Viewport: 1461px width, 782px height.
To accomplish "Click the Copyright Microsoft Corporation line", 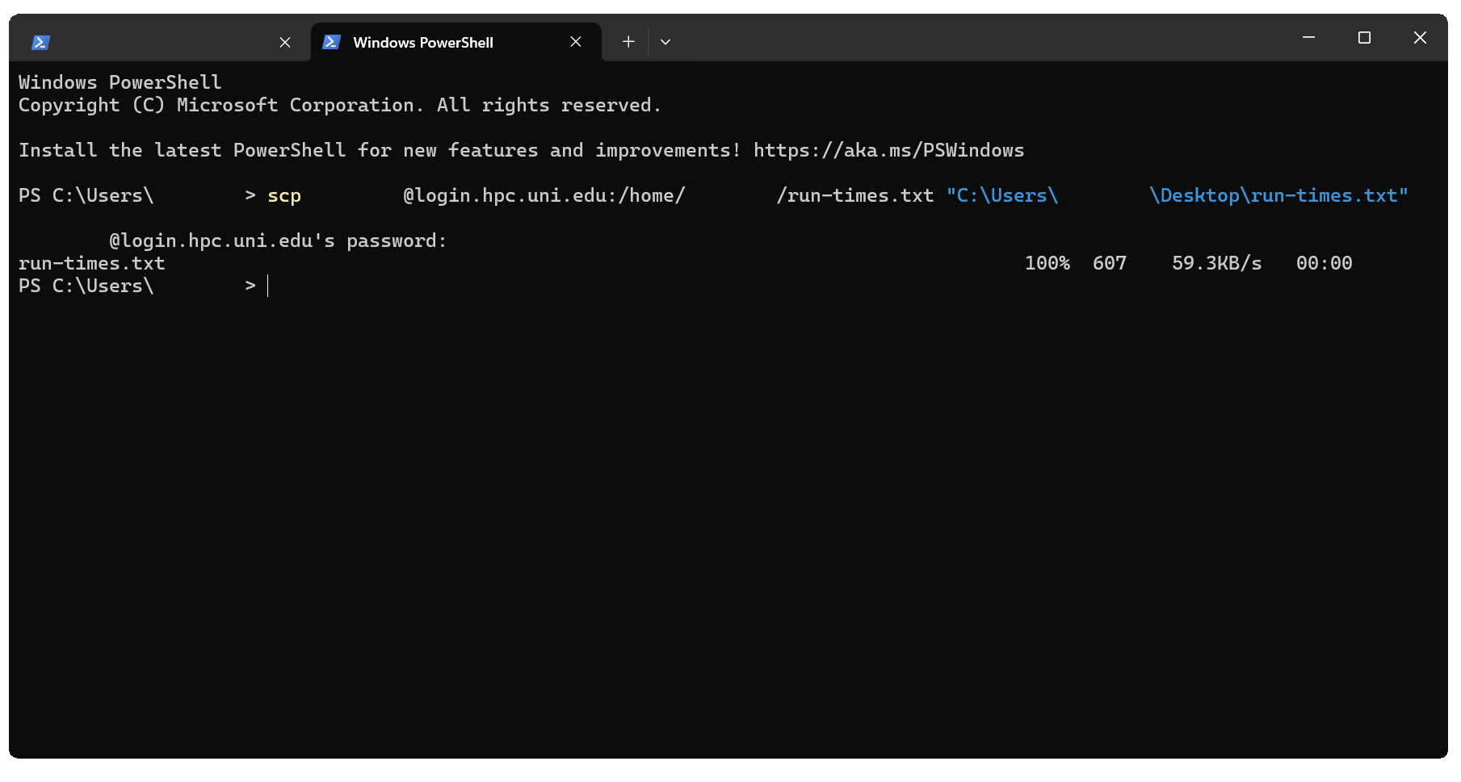I will [x=339, y=106].
